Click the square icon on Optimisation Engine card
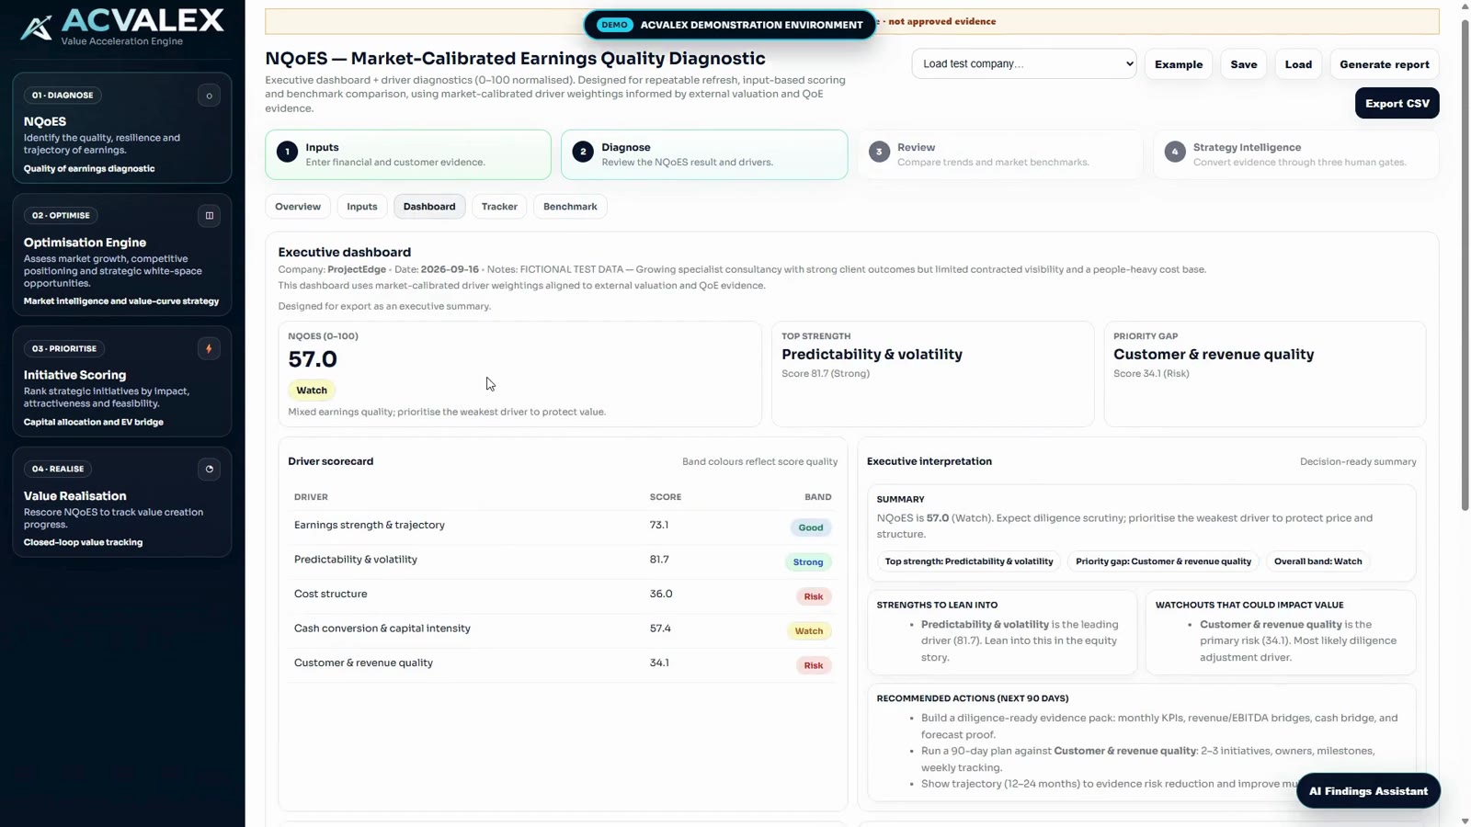 point(209,216)
